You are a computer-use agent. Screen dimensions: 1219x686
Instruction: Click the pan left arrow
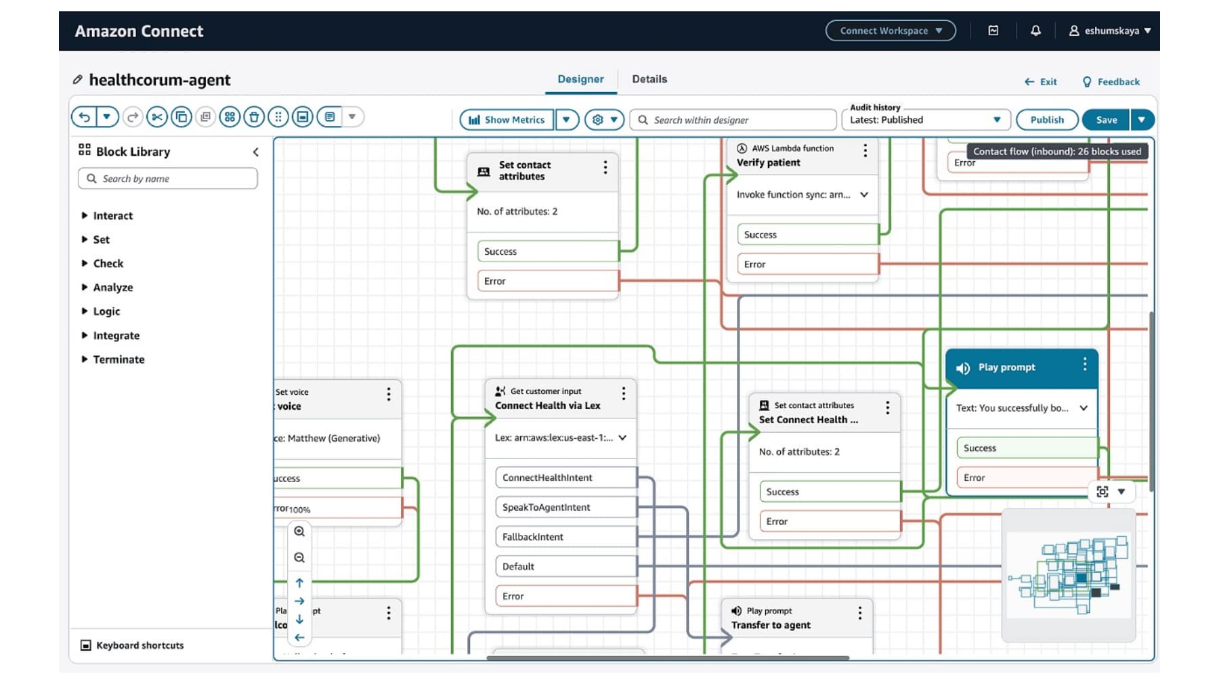(x=299, y=638)
